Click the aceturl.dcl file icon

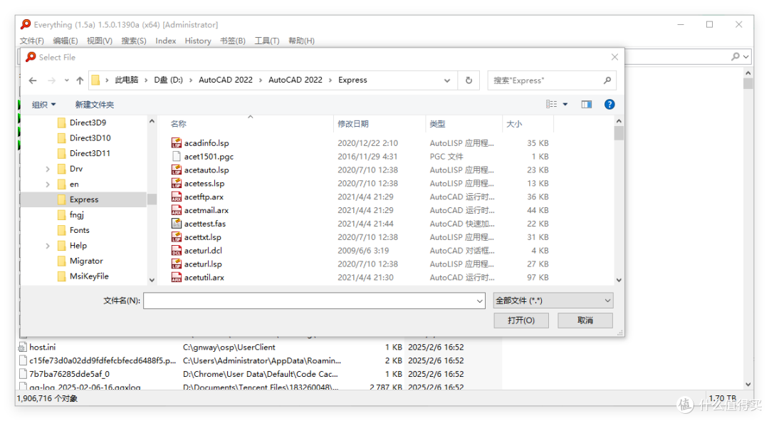coord(177,250)
